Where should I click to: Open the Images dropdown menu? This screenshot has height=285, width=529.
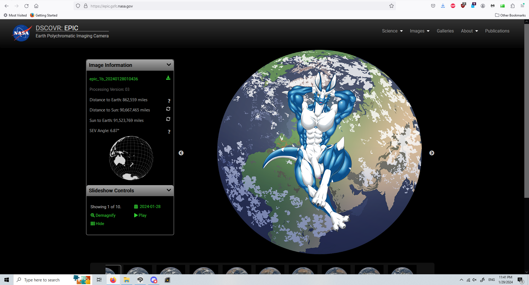click(x=420, y=31)
